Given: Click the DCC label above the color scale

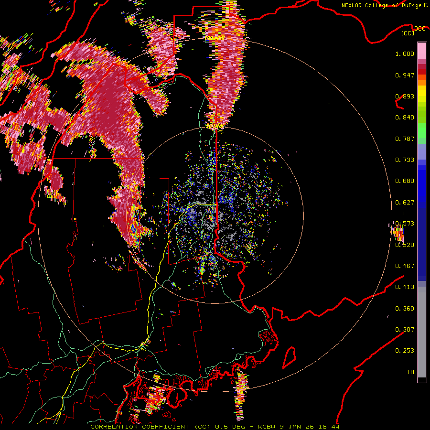Looking at the screenshot, I should [x=419, y=29].
